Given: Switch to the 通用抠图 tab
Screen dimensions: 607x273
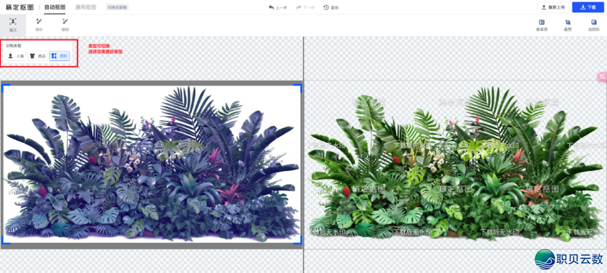Looking at the screenshot, I should [85, 7].
